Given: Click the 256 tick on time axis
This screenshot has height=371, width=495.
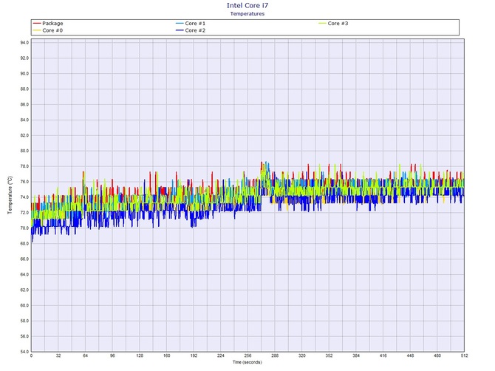Looking at the screenshot, I should pyautogui.click(x=247, y=355).
